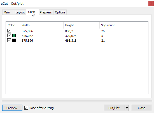Expand the Cut/Plot dropdown arrow
154x113 pixels.
pyautogui.click(x=127, y=108)
